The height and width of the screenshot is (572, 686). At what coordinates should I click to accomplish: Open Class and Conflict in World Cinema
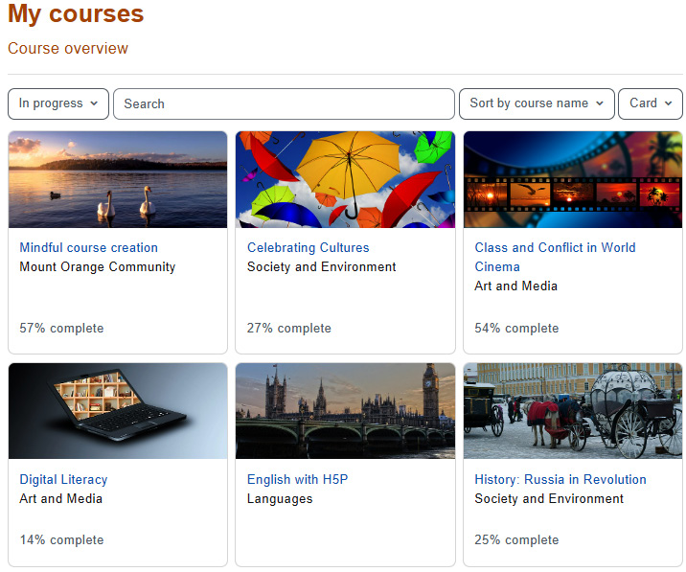tap(555, 257)
